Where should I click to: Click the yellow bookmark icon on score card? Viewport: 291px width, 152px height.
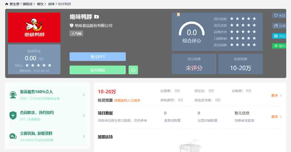(178, 15)
